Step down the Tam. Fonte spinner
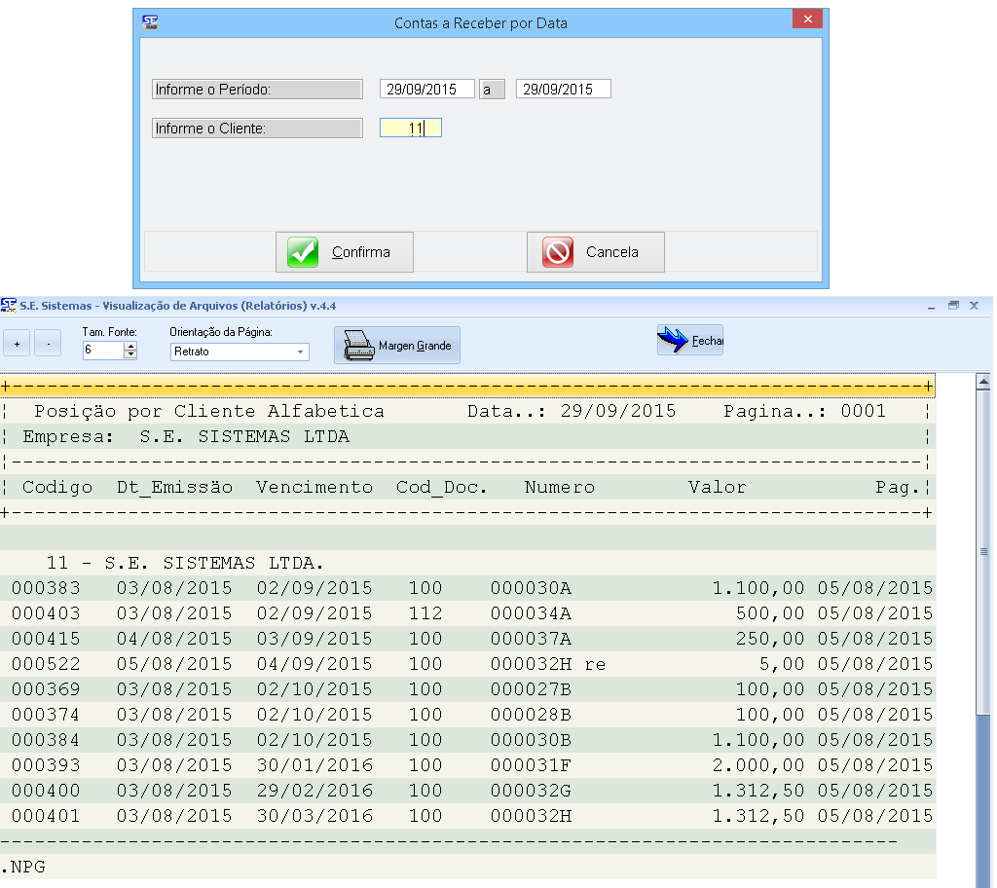The image size is (997, 888). [x=130, y=355]
